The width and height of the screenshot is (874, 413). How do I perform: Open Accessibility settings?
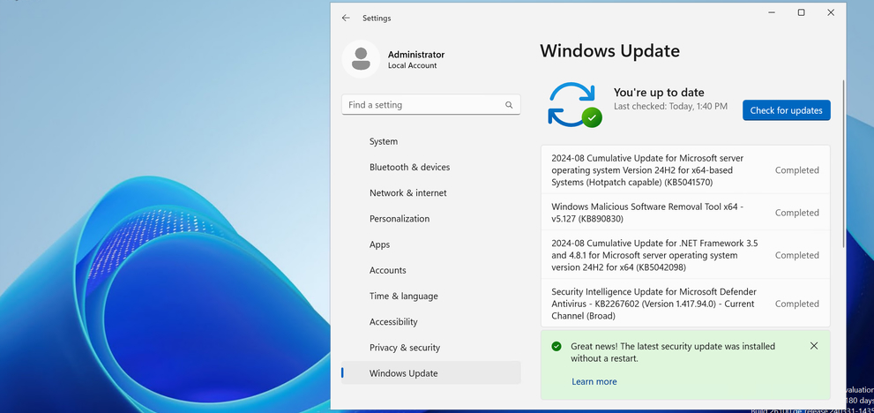click(x=431, y=322)
